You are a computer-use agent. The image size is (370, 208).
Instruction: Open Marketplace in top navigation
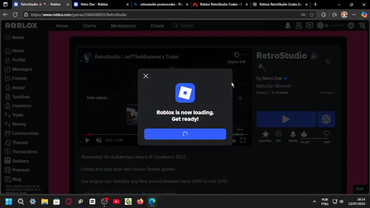point(123,26)
